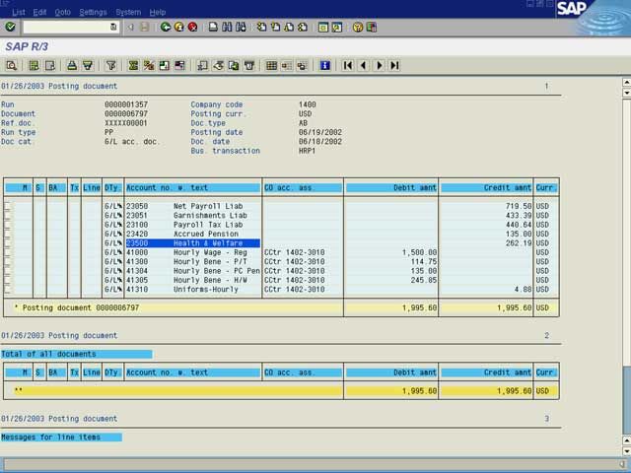Collapse the command field using the triangle
631x473 pixels.
point(130,27)
